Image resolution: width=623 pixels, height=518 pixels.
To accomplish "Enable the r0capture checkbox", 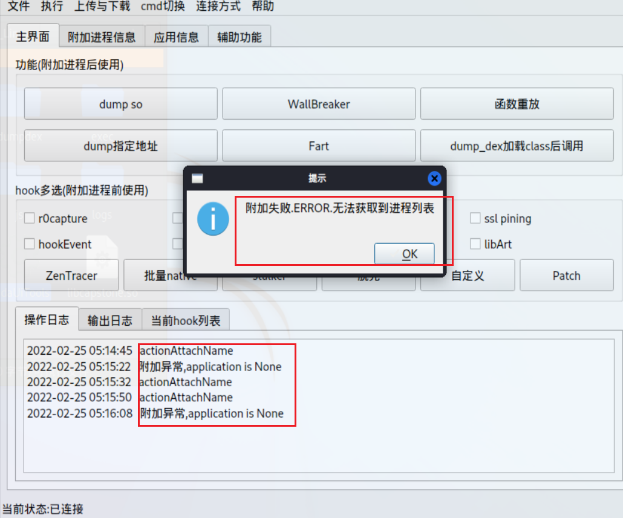I will pos(30,218).
